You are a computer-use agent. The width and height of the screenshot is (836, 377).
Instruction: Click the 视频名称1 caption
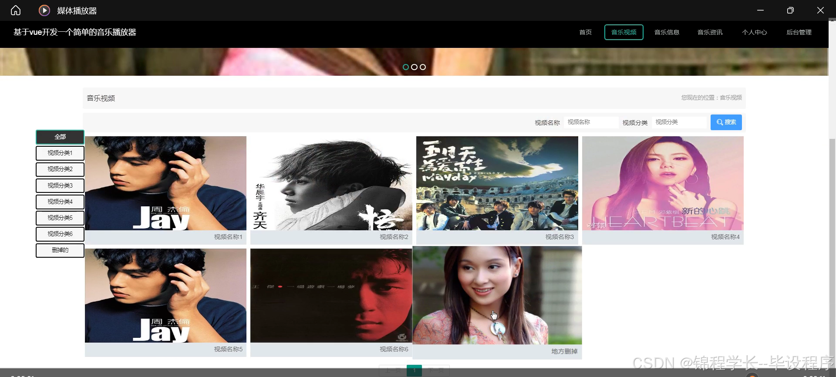click(228, 237)
